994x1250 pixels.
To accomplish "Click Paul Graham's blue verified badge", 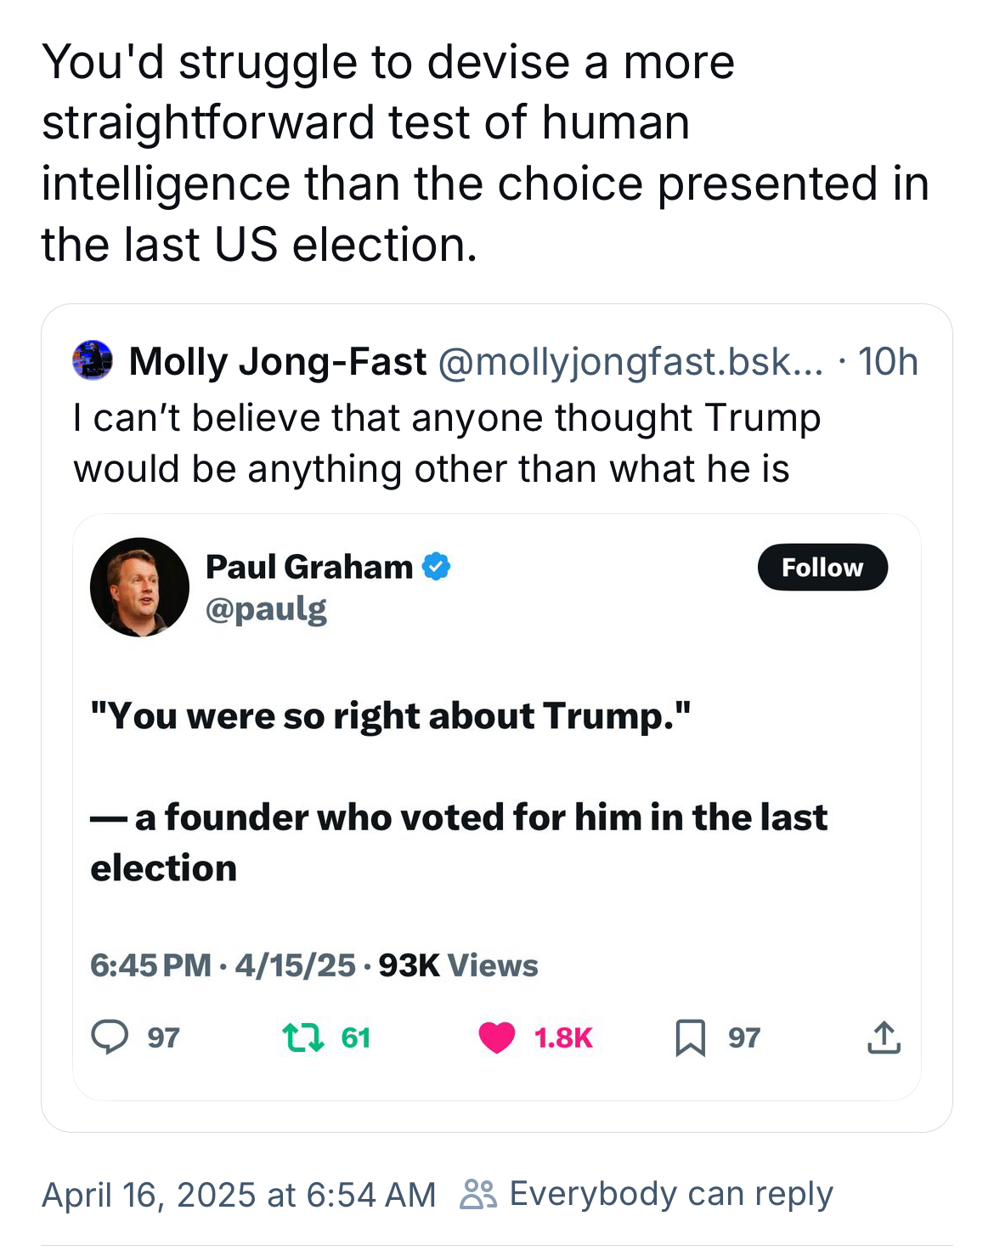I will click(436, 566).
